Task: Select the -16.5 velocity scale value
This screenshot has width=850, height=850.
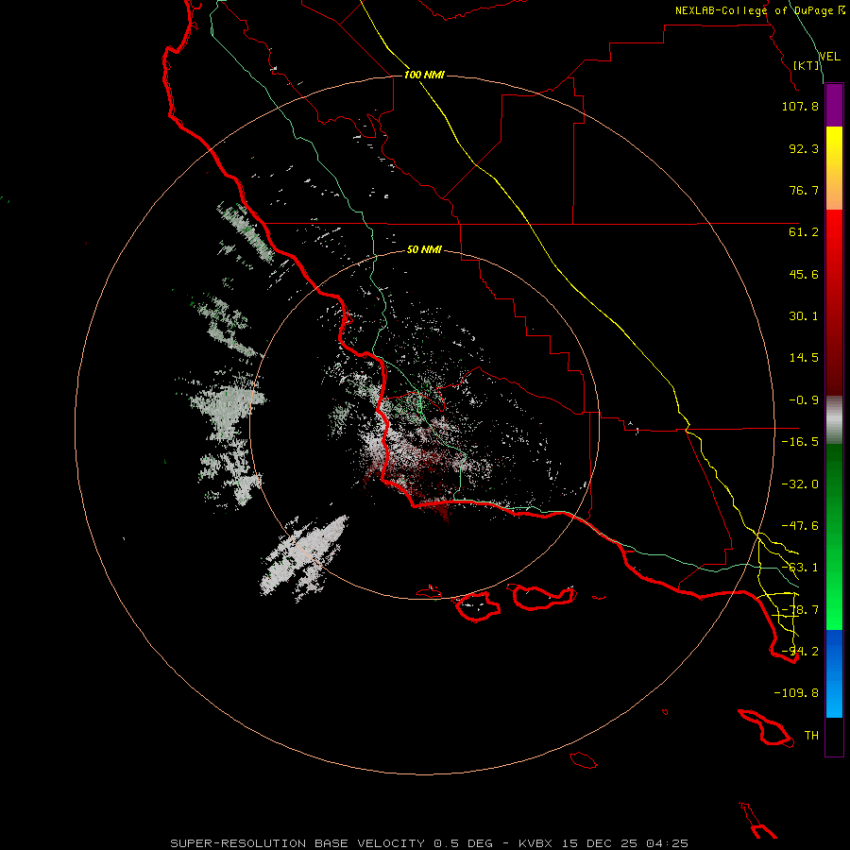Action: 800,442
